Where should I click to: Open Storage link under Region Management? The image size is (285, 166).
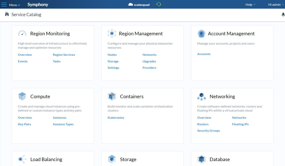point(113,61)
